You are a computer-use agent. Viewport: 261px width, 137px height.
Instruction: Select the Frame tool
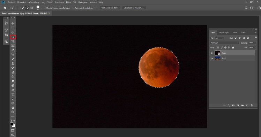pyautogui.click(x=13, y=46)
